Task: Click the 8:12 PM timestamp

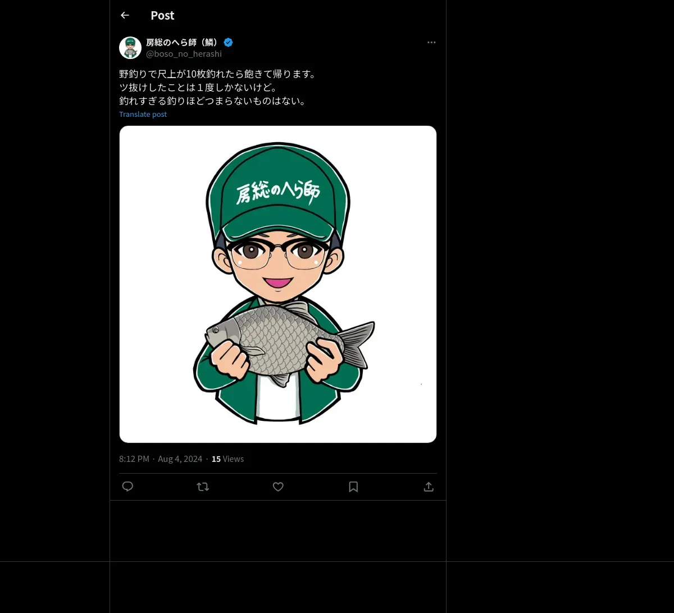Action: click(x=134, y=459)
